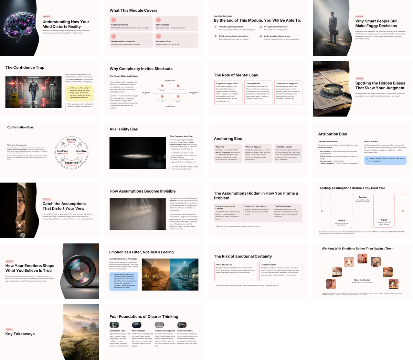413x360 pixels.
Task: Click the wet floor man photo in Confidence Trap
Action: pos(33,92)
